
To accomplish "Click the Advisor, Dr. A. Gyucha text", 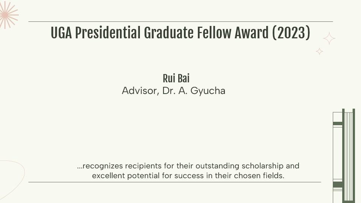I will [x=174, y=91].
